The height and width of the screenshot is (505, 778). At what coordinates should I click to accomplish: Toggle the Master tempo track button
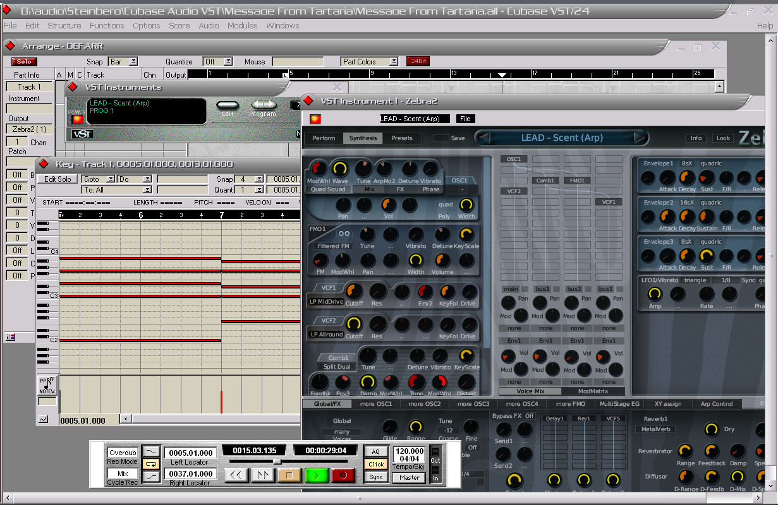[409, 477]
